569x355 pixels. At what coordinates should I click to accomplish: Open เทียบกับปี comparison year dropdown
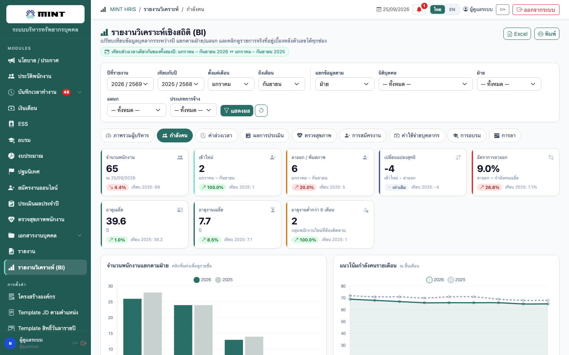coord(181,84)
